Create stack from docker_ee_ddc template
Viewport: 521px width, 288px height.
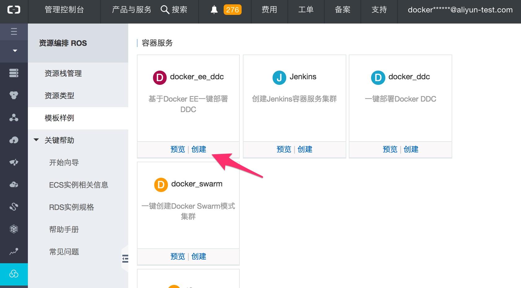[199, 149]
